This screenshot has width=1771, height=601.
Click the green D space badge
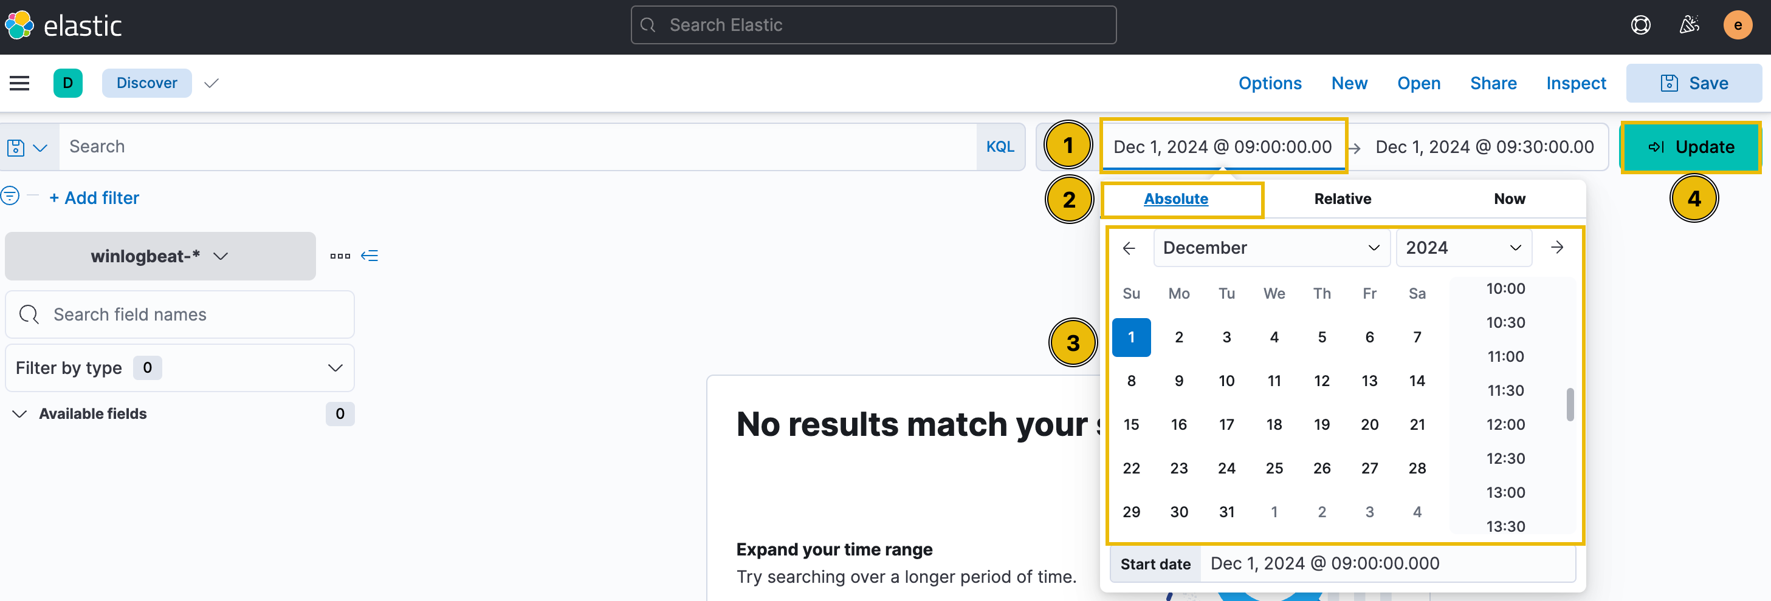click(68, 83)
